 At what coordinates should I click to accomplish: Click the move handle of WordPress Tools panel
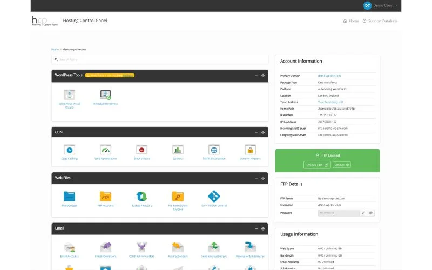(263, 76)
